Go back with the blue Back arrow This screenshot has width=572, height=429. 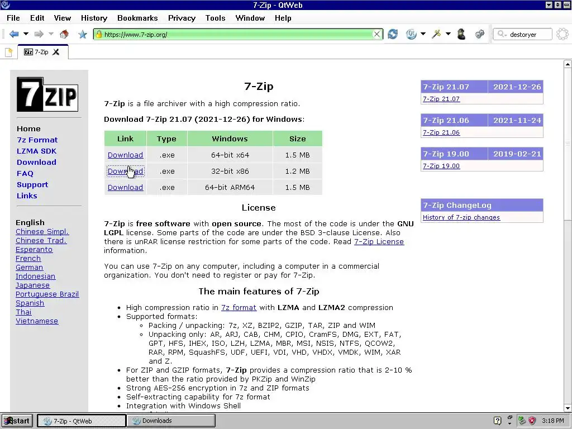click(14, 34)
